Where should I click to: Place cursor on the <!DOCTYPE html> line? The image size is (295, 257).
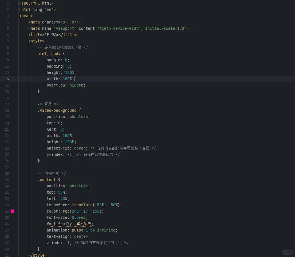[x=36, y=3]
